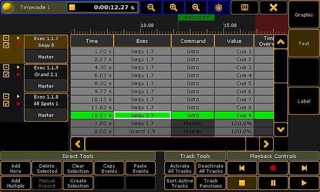This screenshot has height=192, width=320.
Task: Toggle the checkbox for Exec 1.1.7 track
Action: 6,45
